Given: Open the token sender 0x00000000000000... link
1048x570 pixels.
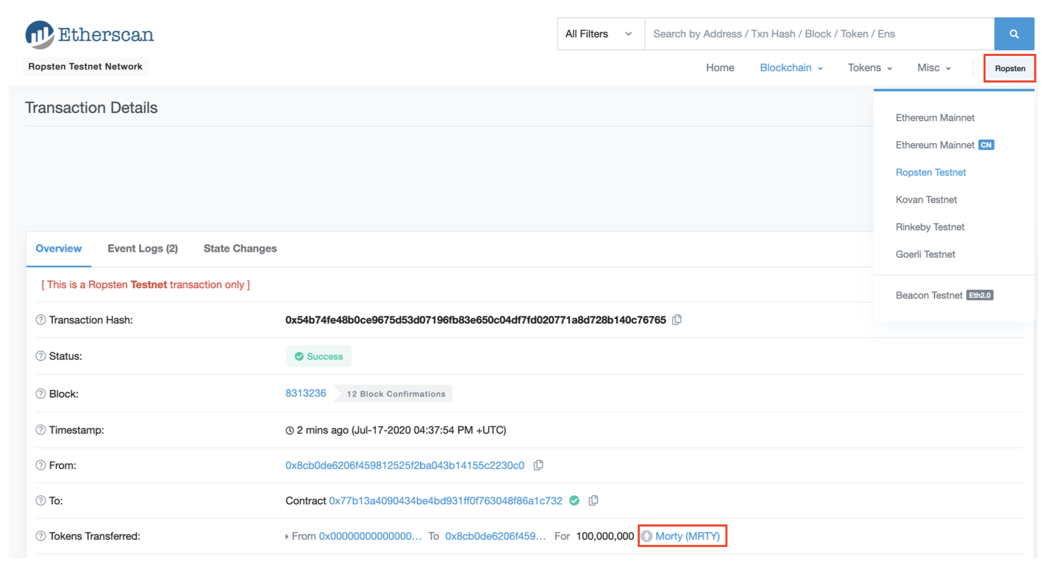Looking at the screenshot, I should 370,536.
